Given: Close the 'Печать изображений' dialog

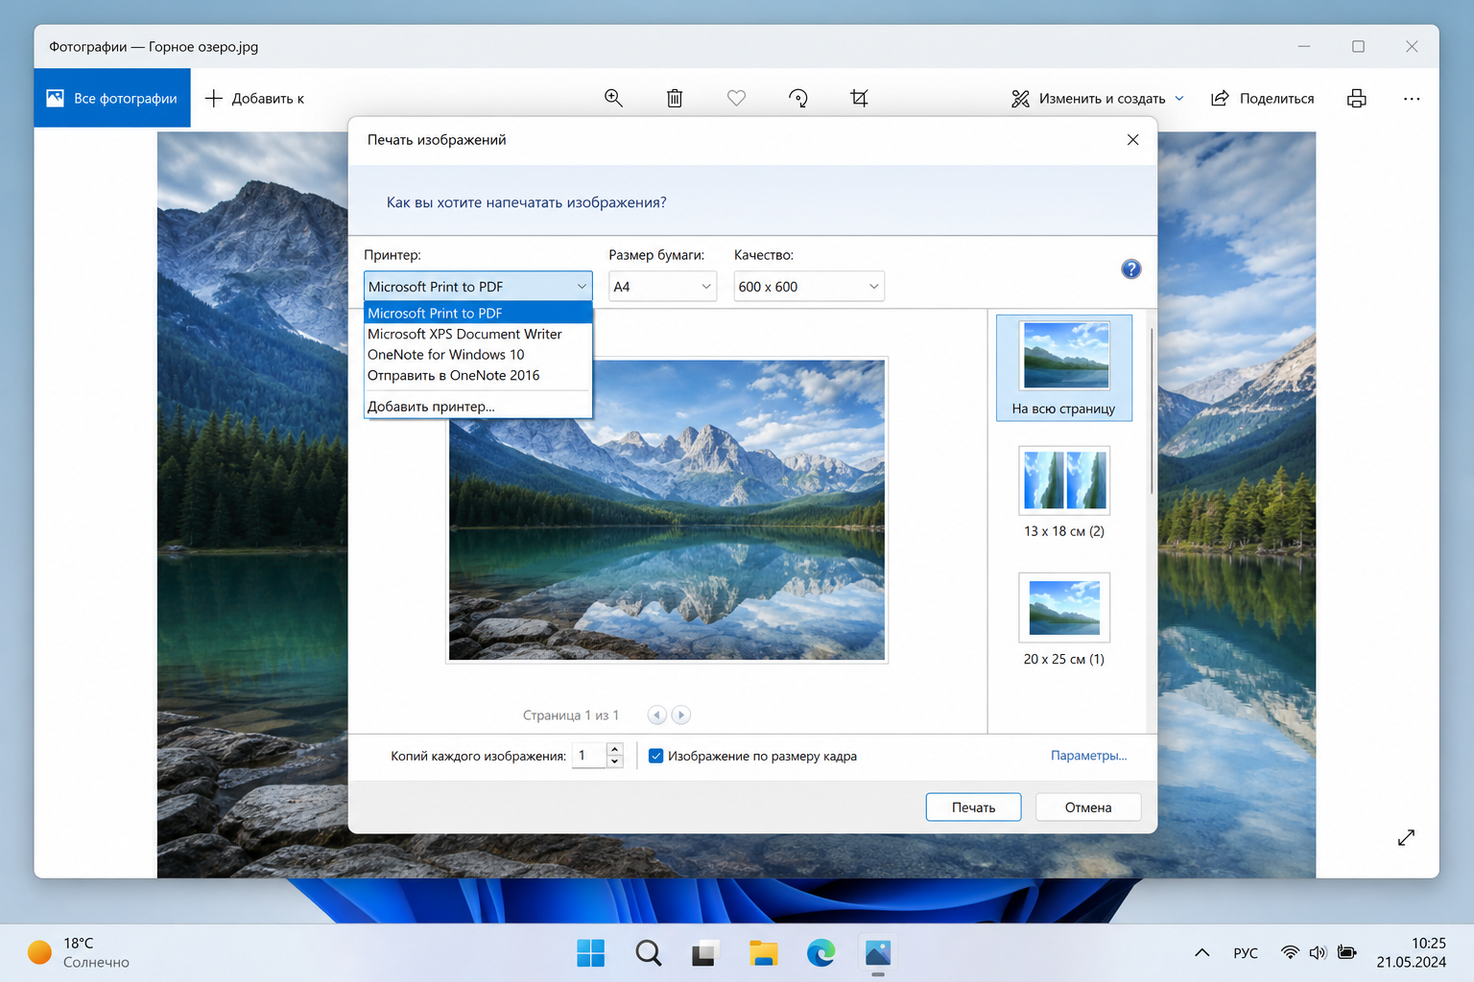Looking at the screenshot, I should tap(1132, 140).
